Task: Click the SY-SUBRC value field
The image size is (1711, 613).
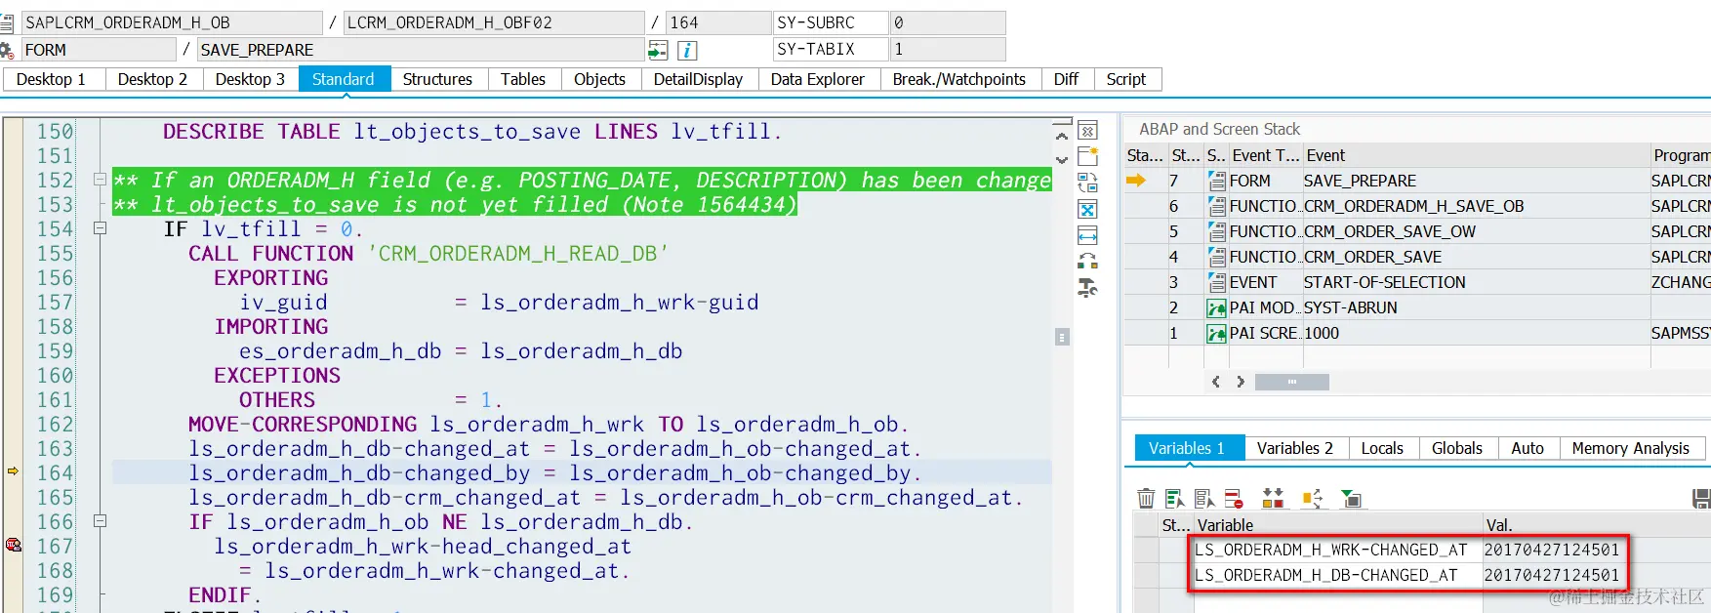Action: pyautogui.click(x=948, y=22)
